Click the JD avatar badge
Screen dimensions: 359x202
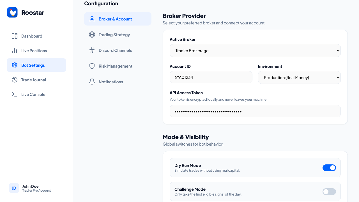[14, 188]
